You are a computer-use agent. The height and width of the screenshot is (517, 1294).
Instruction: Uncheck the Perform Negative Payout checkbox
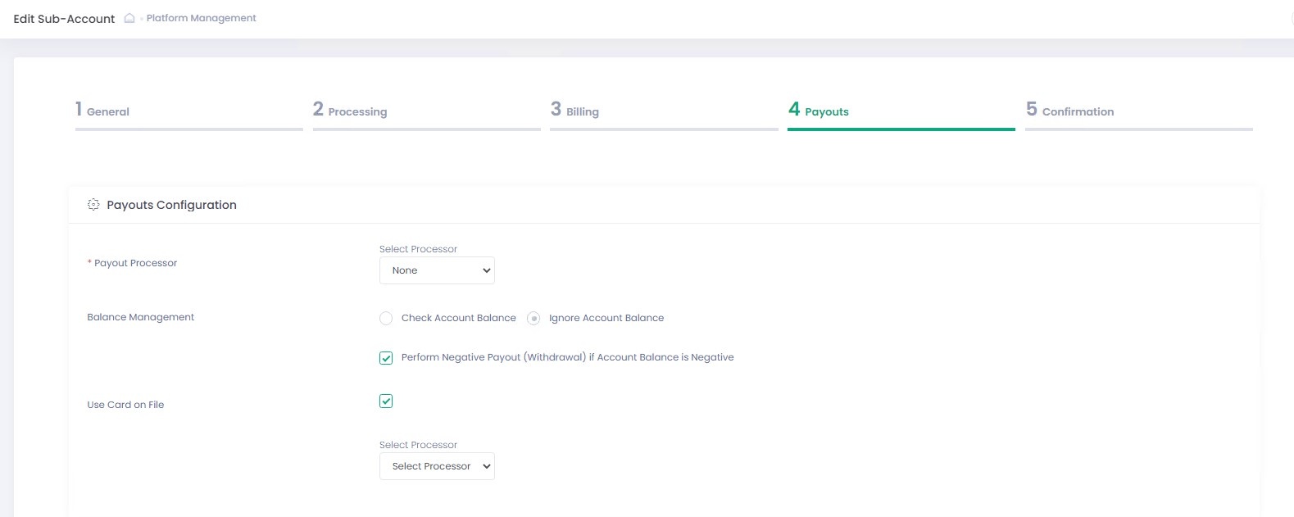click(386, 358)
